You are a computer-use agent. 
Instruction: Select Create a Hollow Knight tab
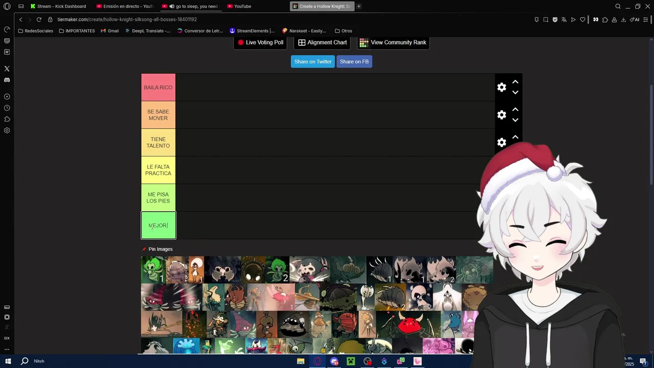click(321, 6)
